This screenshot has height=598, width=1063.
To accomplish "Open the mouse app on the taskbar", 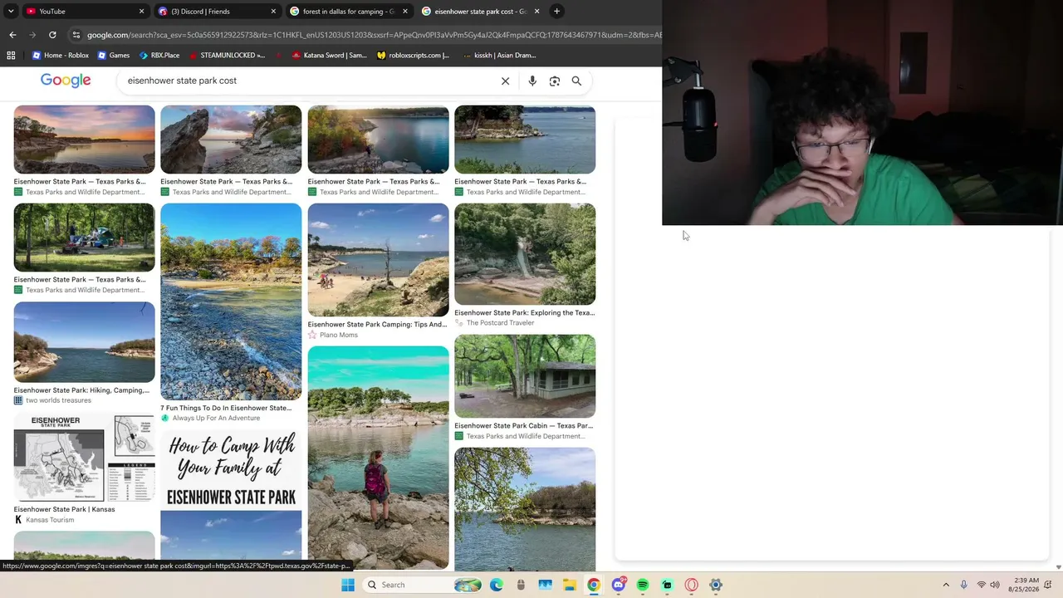I will 521,585.
